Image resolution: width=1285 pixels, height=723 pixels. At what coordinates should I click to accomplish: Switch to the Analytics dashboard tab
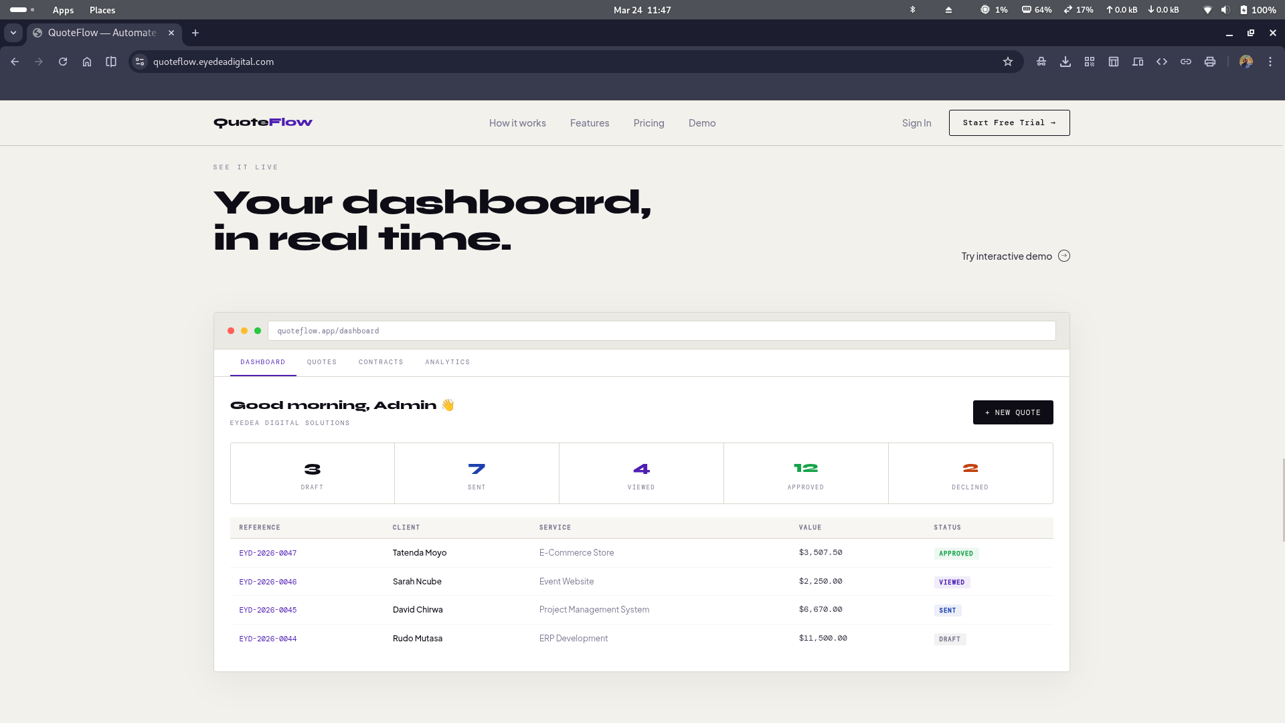[448, 362]
